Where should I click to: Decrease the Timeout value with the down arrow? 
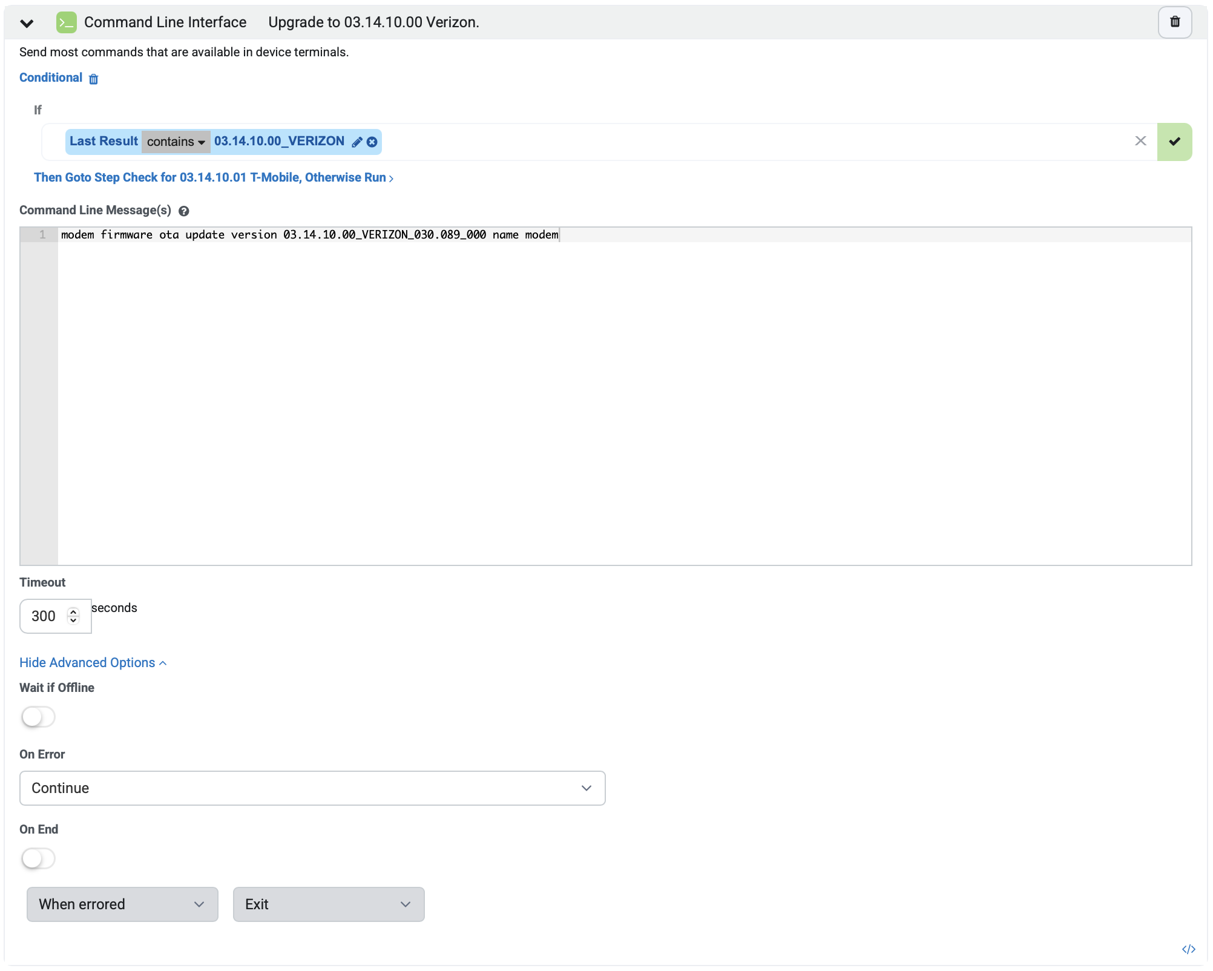click(73, 620)
